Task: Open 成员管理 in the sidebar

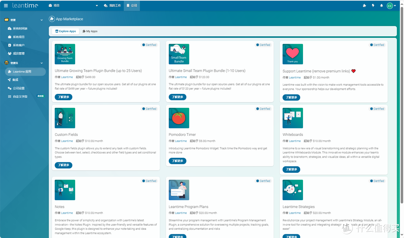Action: pyautogui.click(x=18, y=54)
